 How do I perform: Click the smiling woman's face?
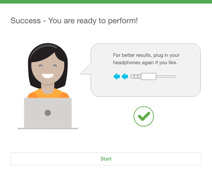click(48, 69)
